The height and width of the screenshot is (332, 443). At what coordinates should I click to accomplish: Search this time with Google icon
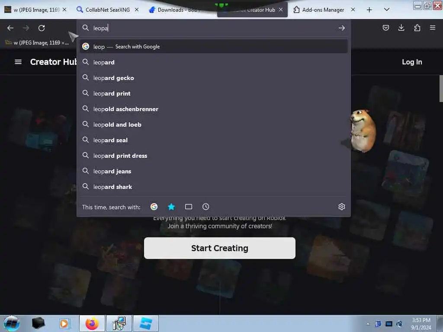point(154,207)
